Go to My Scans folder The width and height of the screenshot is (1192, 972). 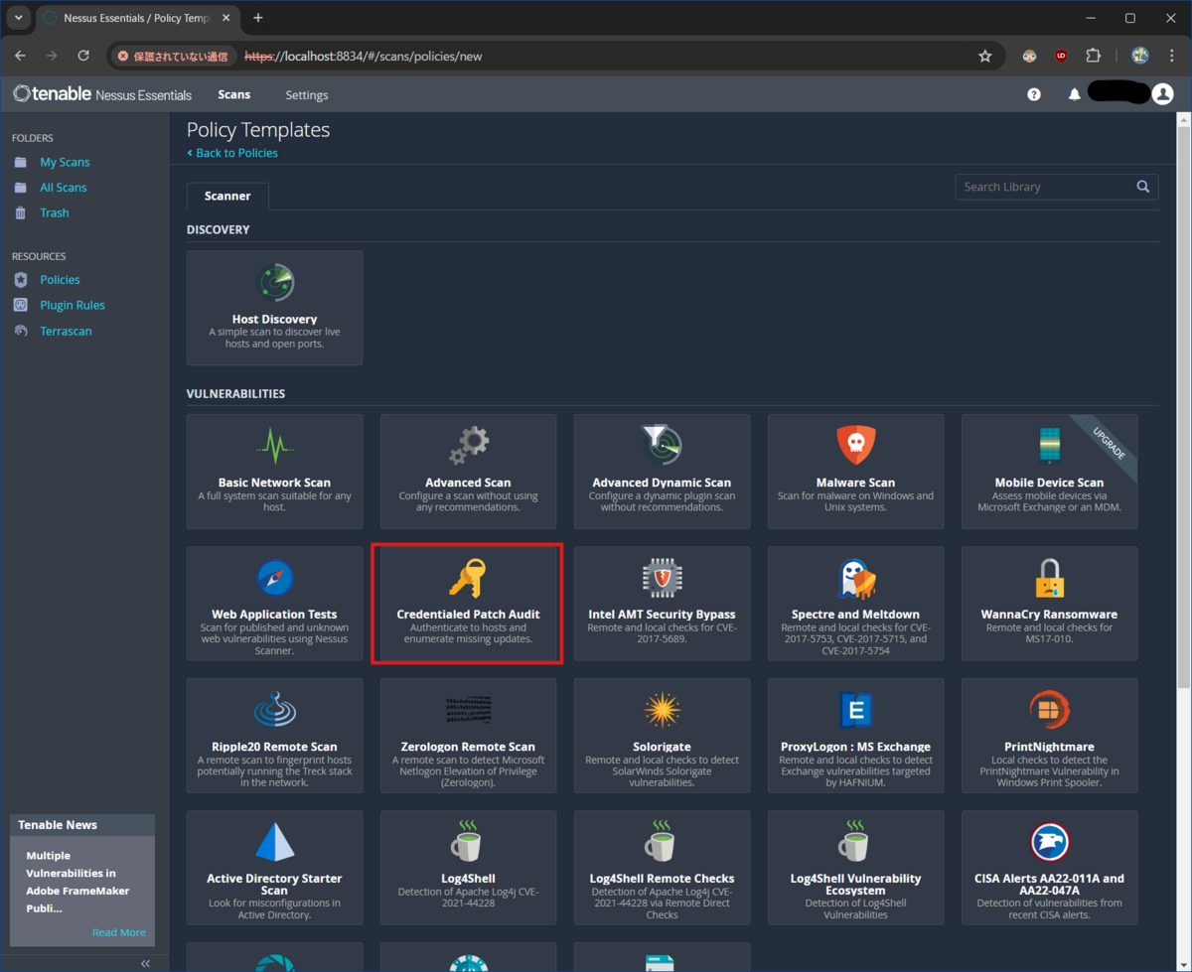click(65, 162)
